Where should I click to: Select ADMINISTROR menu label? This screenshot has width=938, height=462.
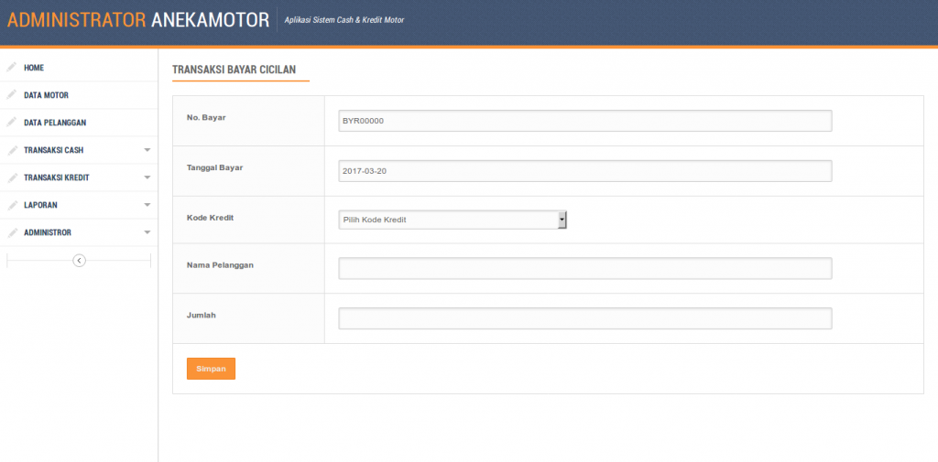pos(48,232)
